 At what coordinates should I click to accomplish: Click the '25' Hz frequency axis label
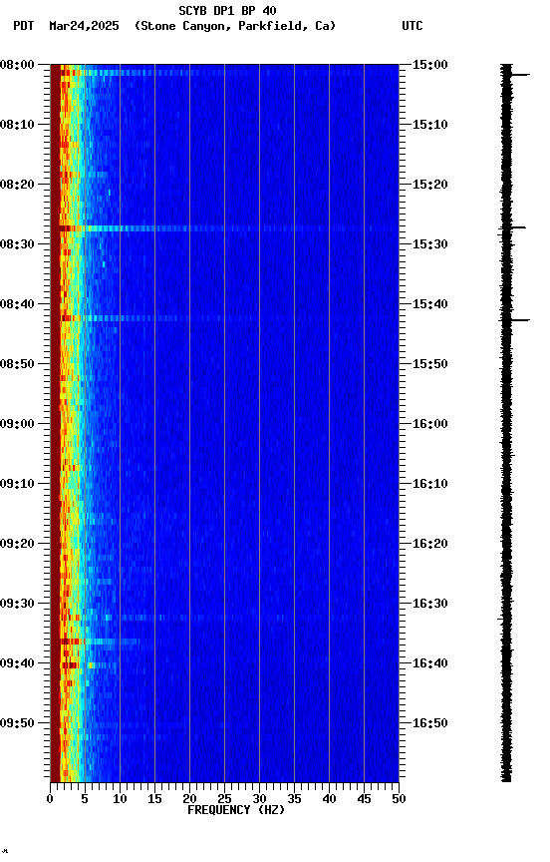[x=224, y=799]
